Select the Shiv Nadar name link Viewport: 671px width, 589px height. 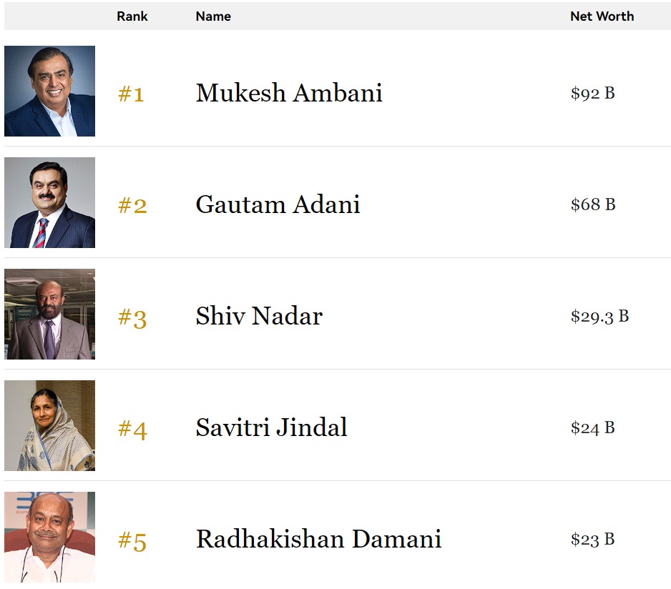pyautogui.click(x=259, y=316)
